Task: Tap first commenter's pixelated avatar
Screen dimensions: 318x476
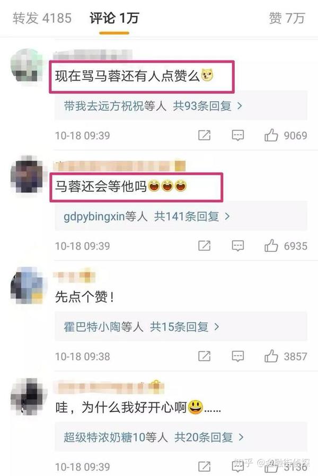Action: pyautogui.click(x=26, y=66)
